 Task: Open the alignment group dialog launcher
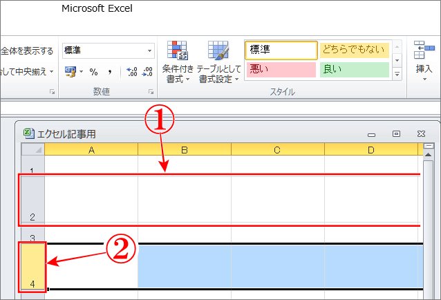coord(52,92)
